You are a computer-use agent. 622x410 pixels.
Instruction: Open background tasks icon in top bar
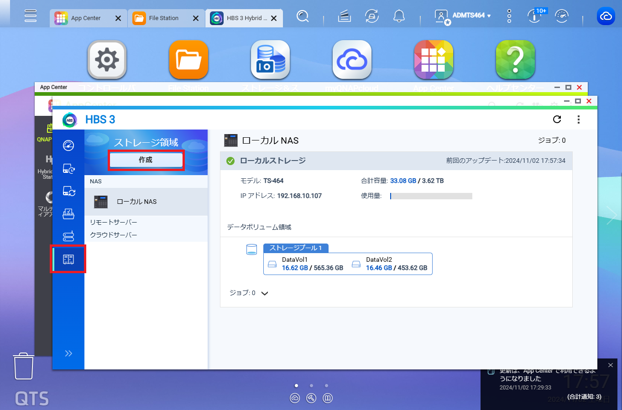(344, 16)
